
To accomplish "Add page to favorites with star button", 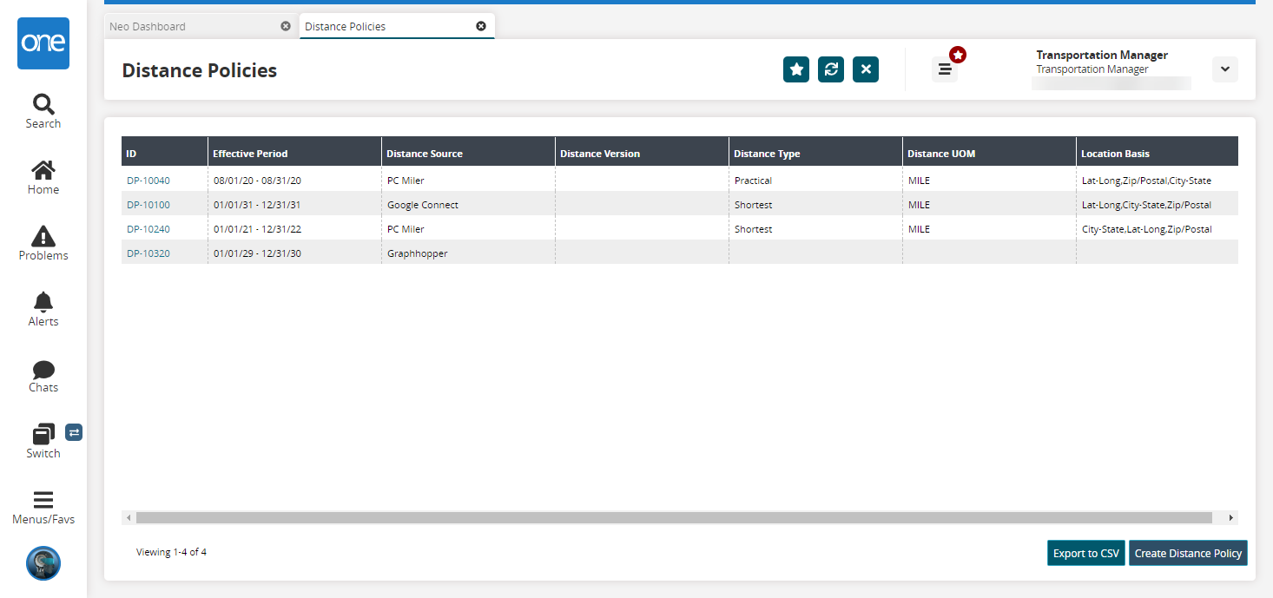I will pos(796,69).
